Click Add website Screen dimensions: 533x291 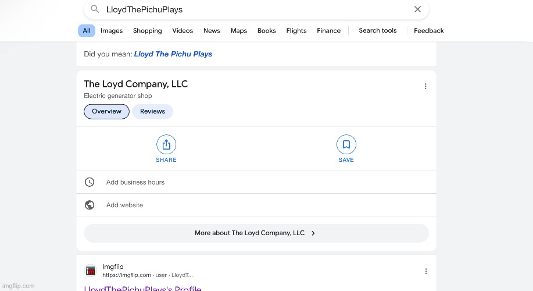click(124, 205)
